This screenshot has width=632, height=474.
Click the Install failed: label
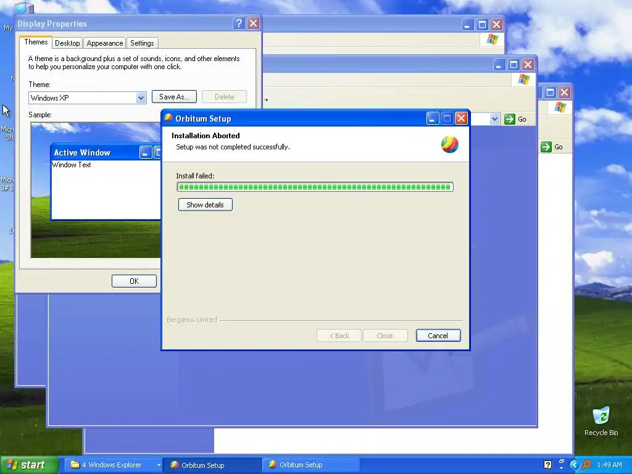pyautogui.click(x=195, y=176)
